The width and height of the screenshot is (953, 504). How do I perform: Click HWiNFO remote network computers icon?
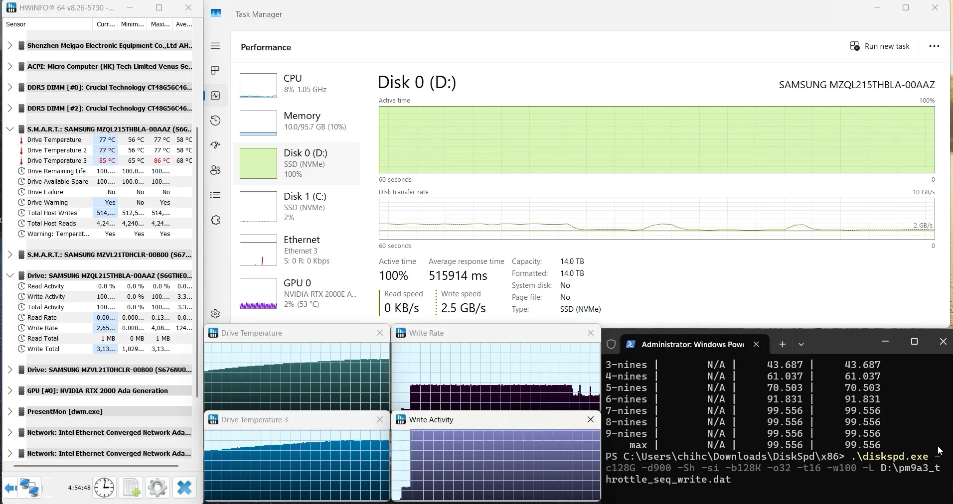coord(29,488)
